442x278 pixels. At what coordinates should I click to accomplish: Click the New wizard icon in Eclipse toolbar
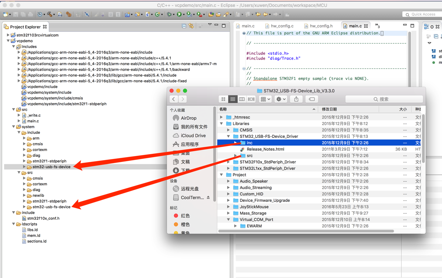click(5, 14)
